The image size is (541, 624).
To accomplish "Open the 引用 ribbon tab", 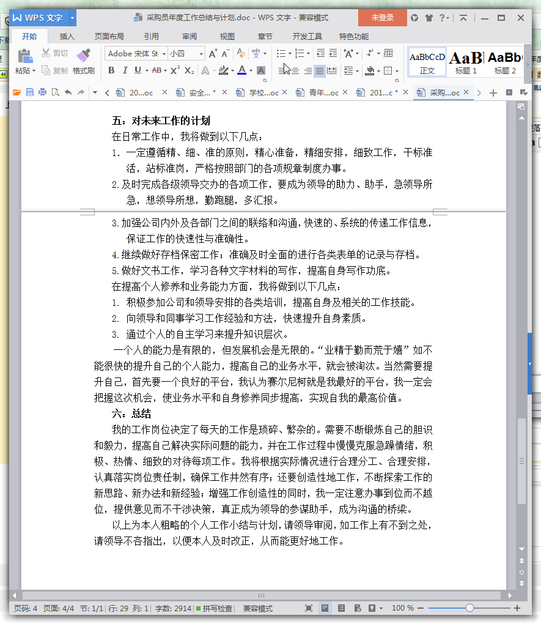I will [x=151, y=37].
